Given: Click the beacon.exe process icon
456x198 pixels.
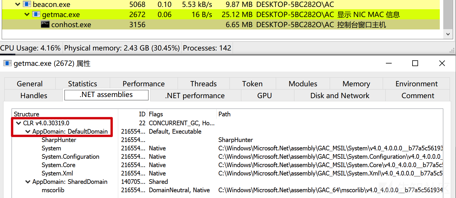Looking at the screenshot, I should coord(27,4).
